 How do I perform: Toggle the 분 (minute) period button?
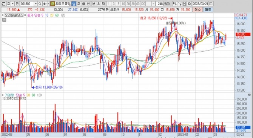pyautogui.click(x=94, y=4)
